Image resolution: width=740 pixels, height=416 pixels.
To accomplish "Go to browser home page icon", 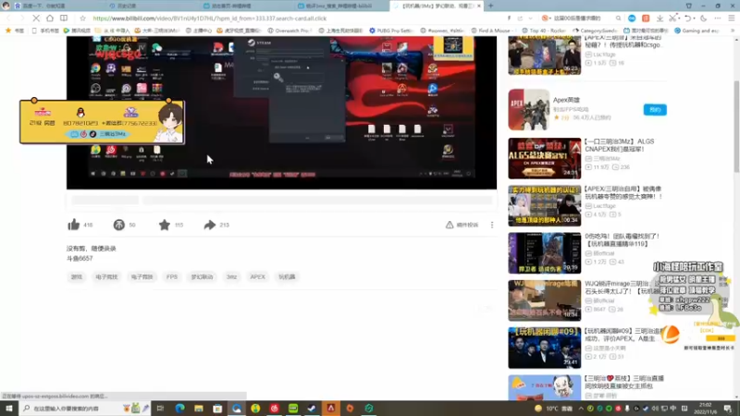I will [50, 18].
